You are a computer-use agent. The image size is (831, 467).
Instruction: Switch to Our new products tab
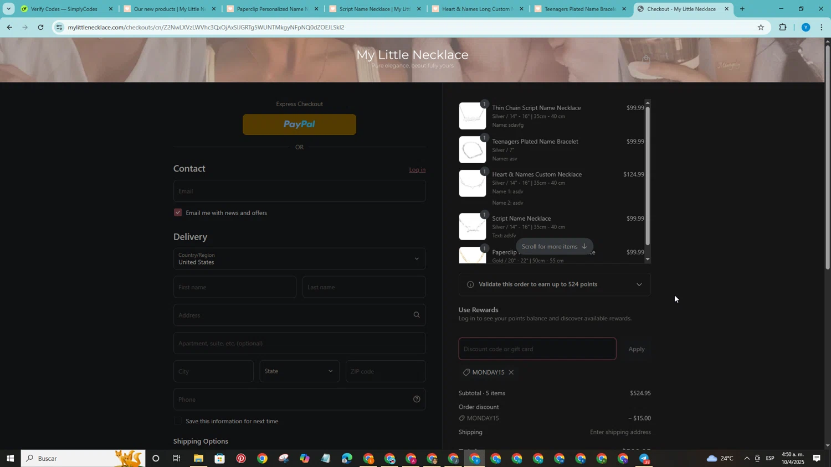click(169, 9)
